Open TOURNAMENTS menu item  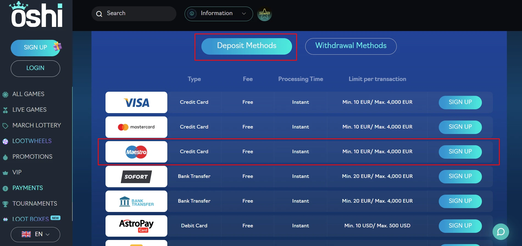coord(35,204)
